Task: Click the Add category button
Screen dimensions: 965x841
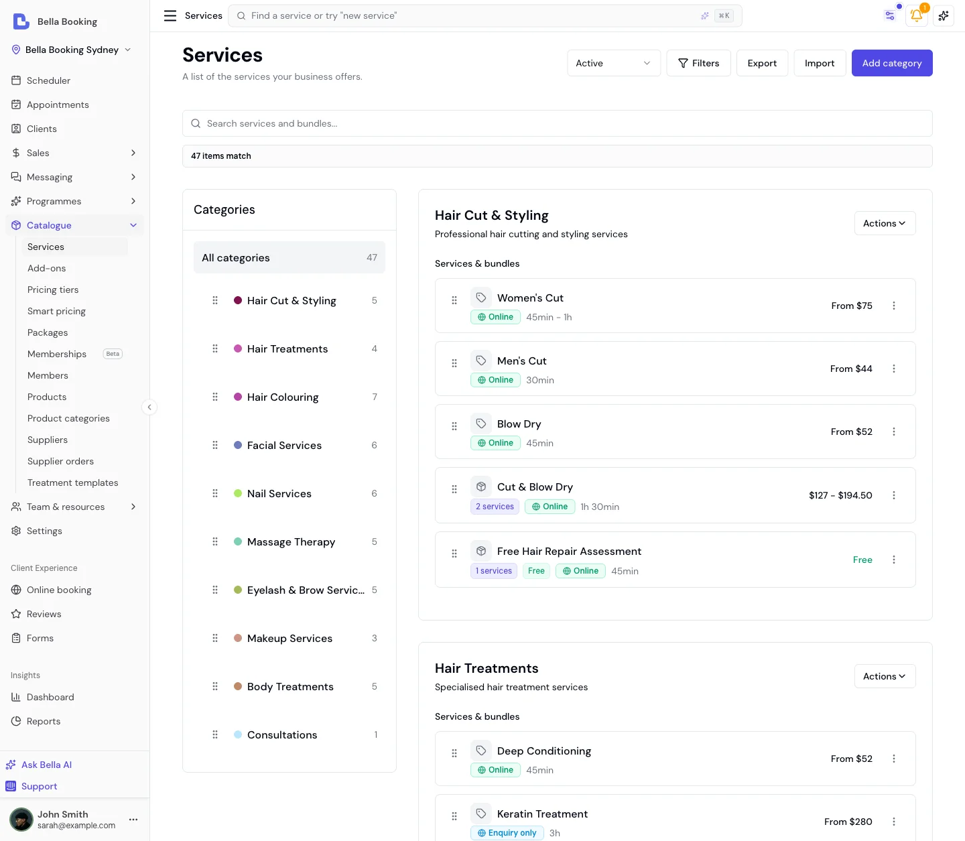Action: coord(892,63)
